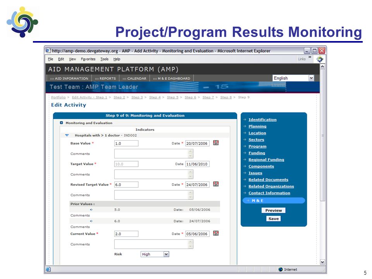The width and height of the screenshot is (372, 279).
Task: Click the Portfolio breadcrumb link
Action: tap(59, 97)
